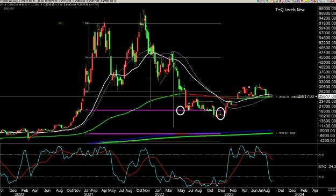Click the '< 7798.92 - 1200' level annotation
This screenshot has height=196, width=336.
(x=285, y=133)
